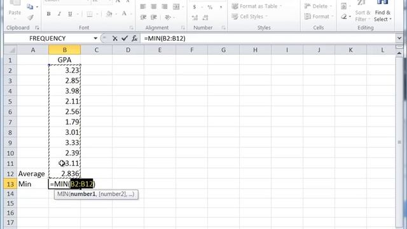
Task: Click the Average label cell
Action: [x=32, y=174]
